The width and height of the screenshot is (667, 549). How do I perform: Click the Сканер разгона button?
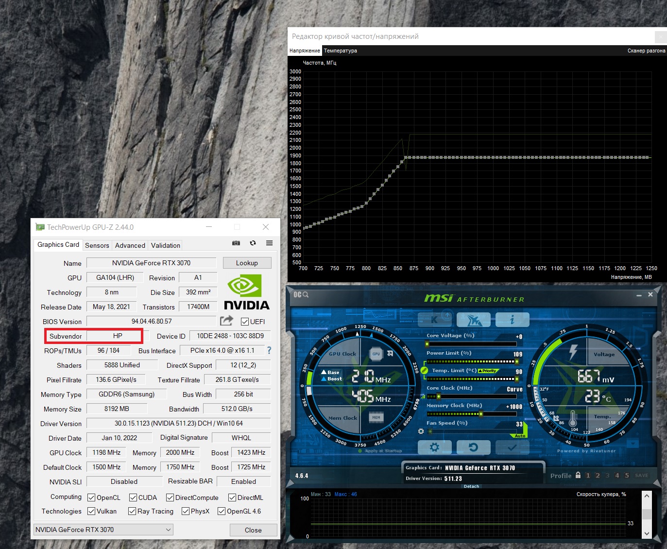pos(646,51)
